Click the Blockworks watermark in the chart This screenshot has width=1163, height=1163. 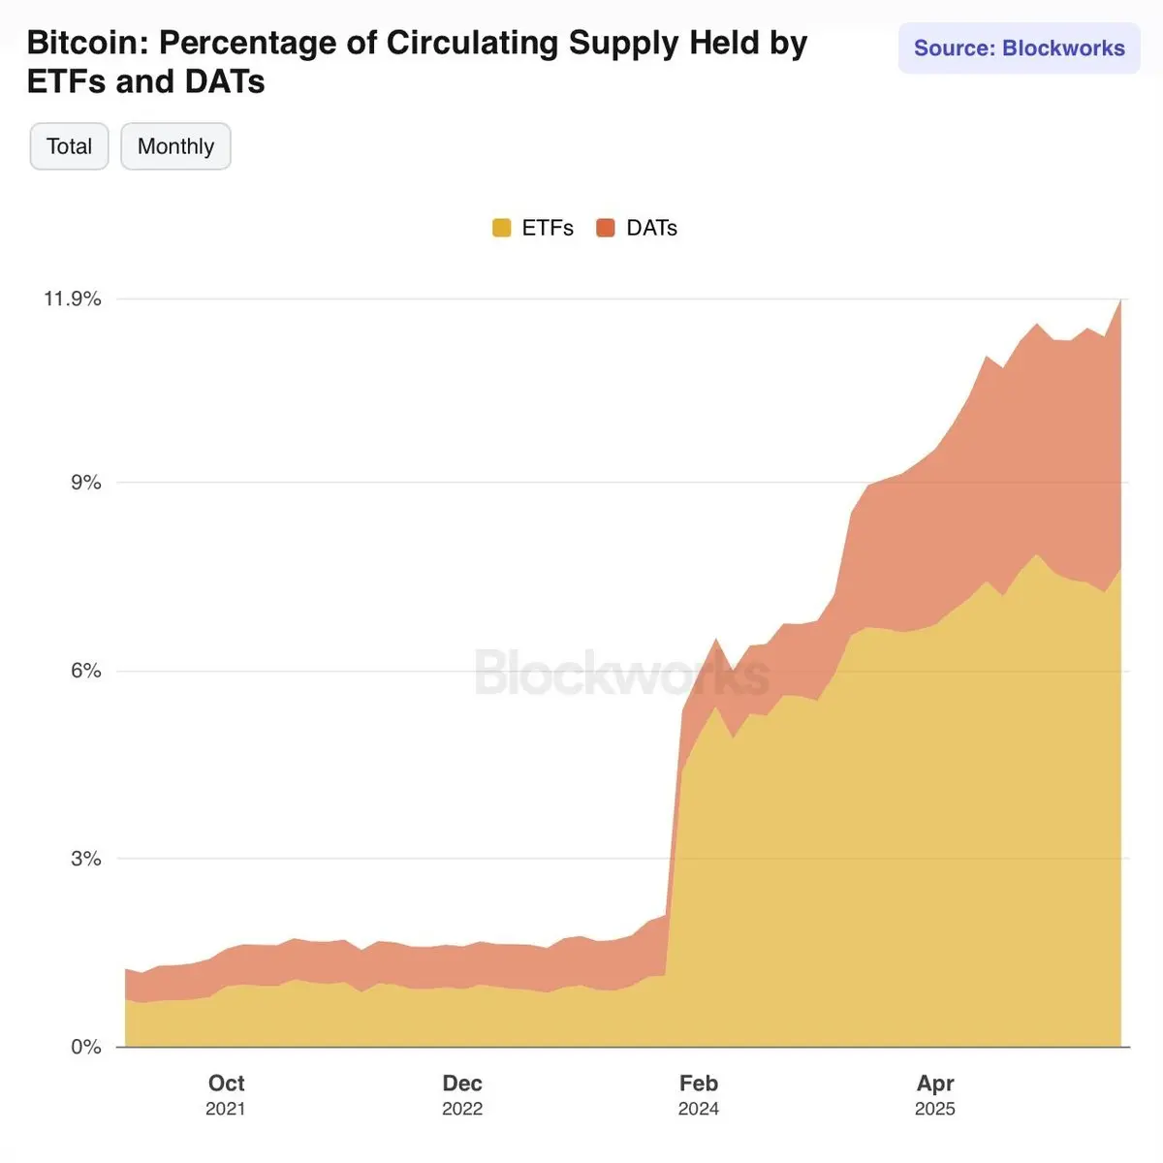(621, 672)
